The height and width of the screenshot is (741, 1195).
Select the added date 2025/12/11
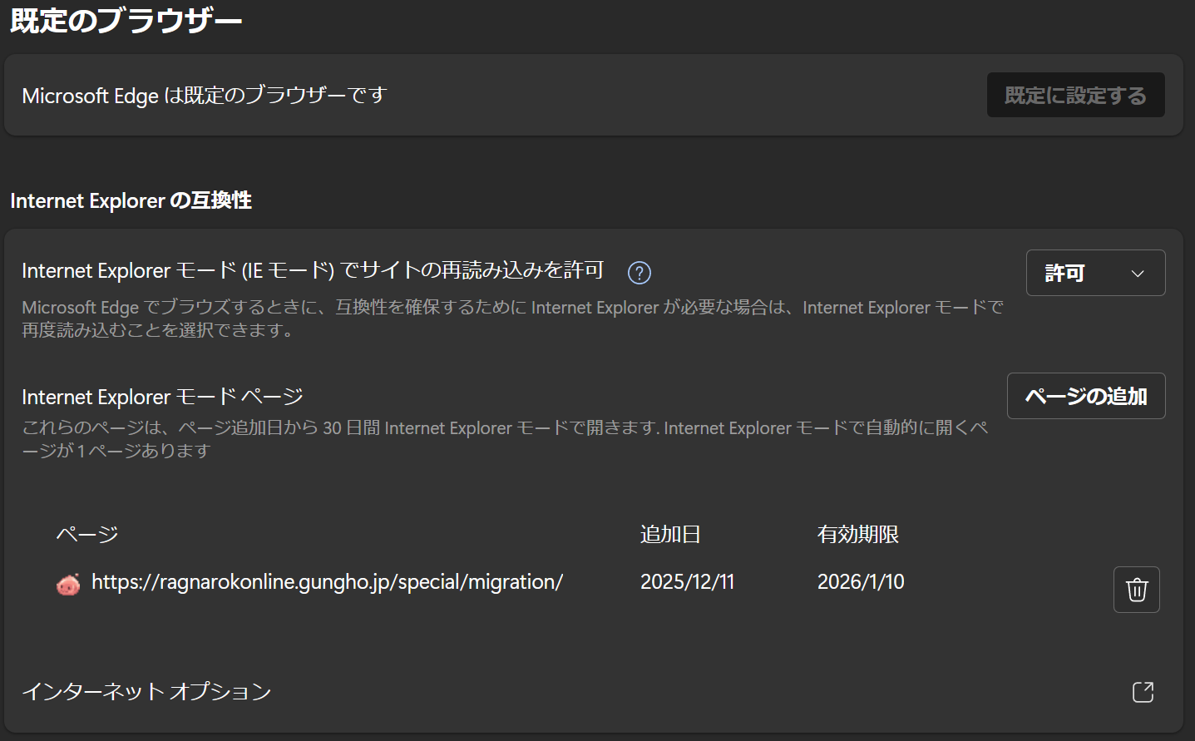(687, 582)
